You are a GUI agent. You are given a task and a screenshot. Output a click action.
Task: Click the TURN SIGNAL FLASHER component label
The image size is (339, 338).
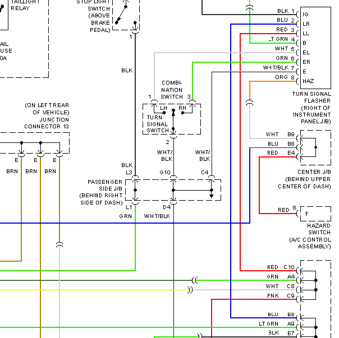coord(311,108)
